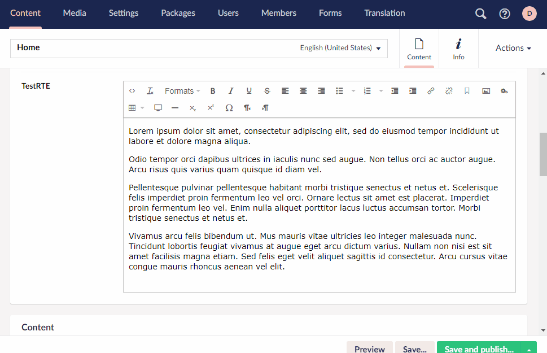
Task: Insert a hyperlink
Action: pos(431,90)
